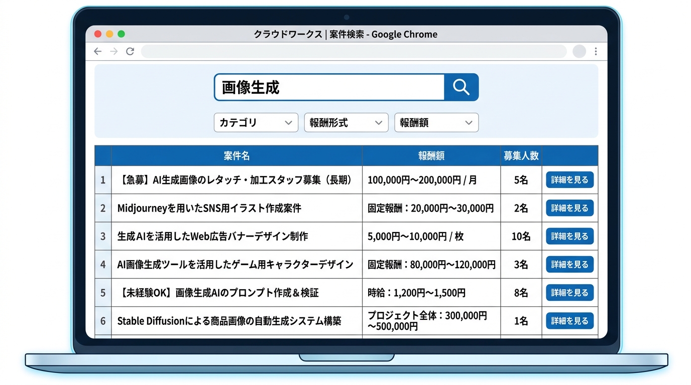Open the 報酬額 filter dropdown
This screenshot has height=385, width=691.
click(x=436, y=123)
